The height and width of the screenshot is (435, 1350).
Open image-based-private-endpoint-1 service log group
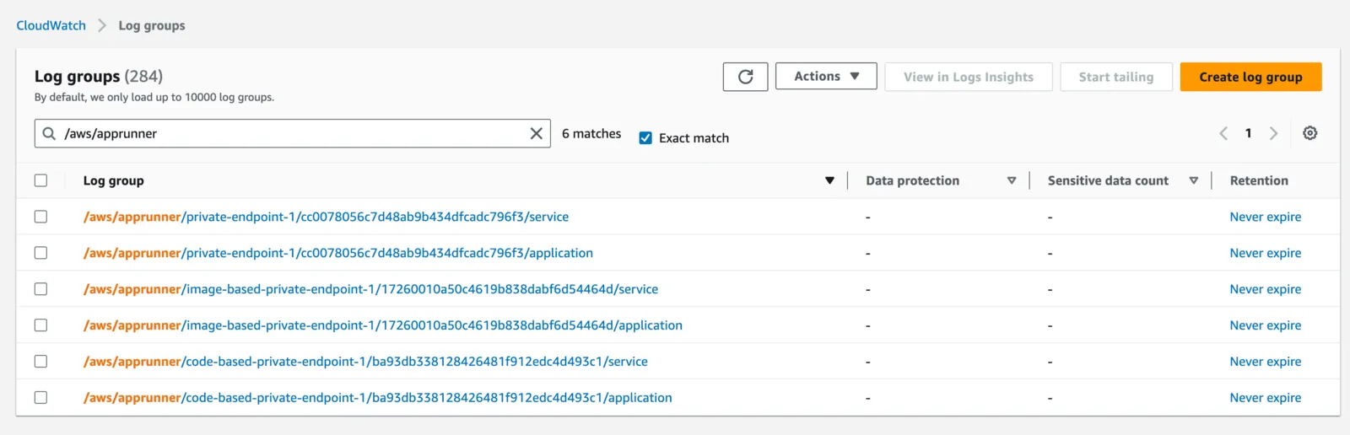[x=370, y=289]
